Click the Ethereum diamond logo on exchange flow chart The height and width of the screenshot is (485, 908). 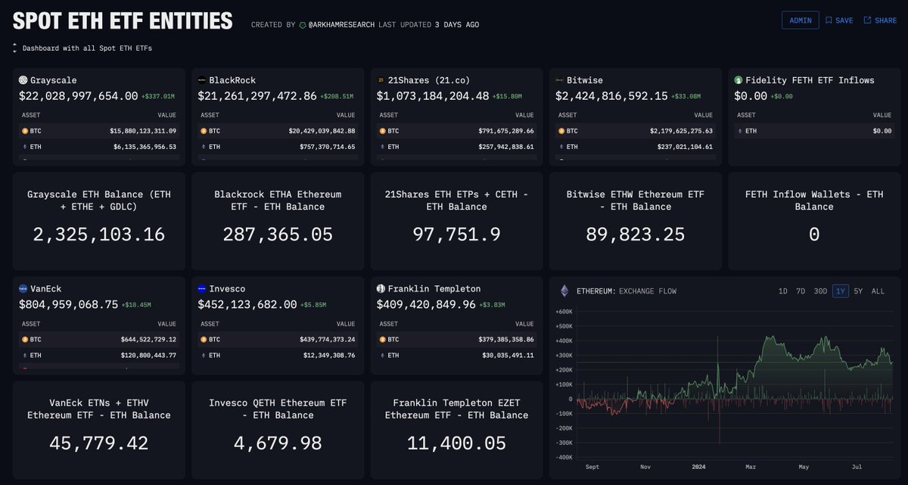(564, 291)
